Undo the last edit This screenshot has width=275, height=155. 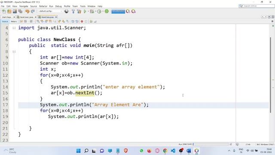pyautogui.click(x=27, y=12)
